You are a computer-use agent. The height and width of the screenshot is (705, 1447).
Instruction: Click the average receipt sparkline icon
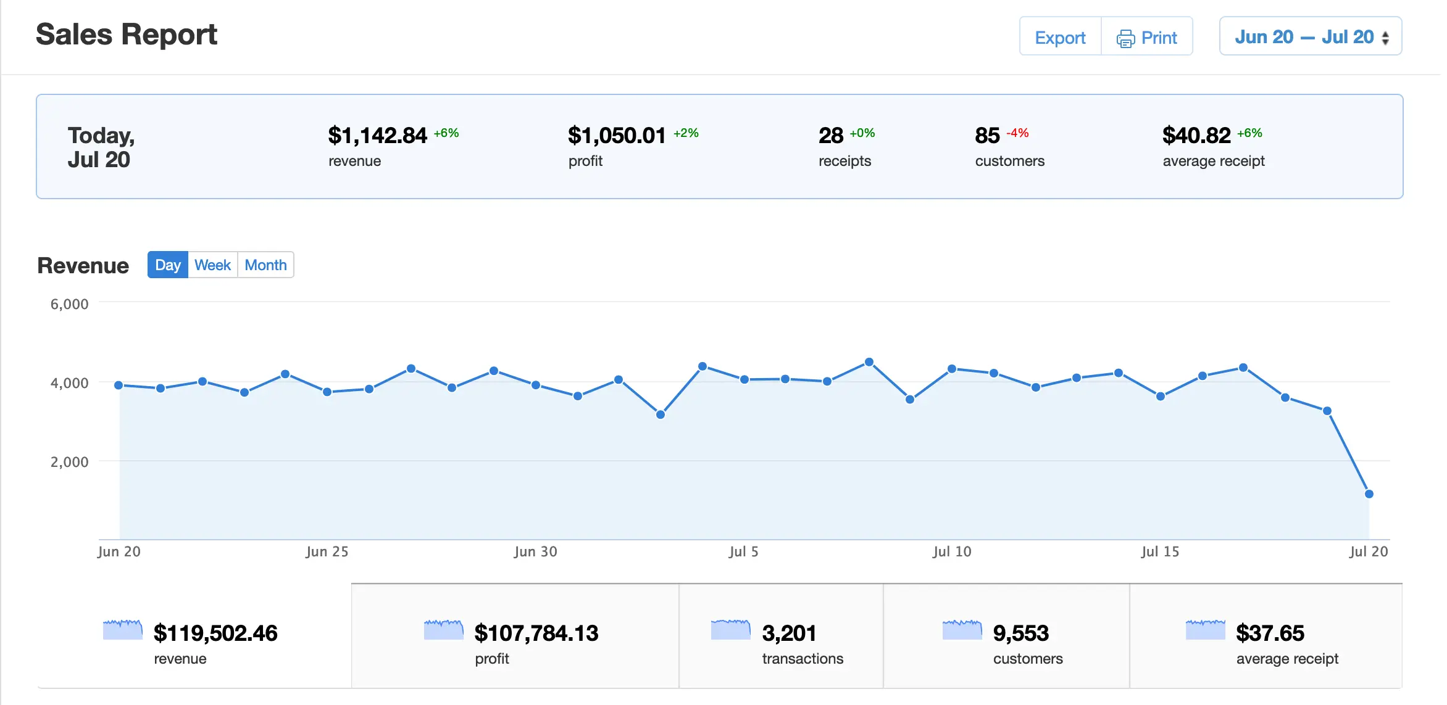(1204, 630)
